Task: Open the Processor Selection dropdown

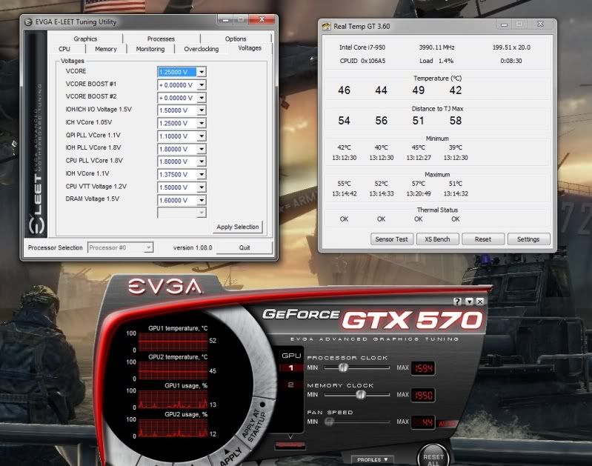Action: (121, 247)
